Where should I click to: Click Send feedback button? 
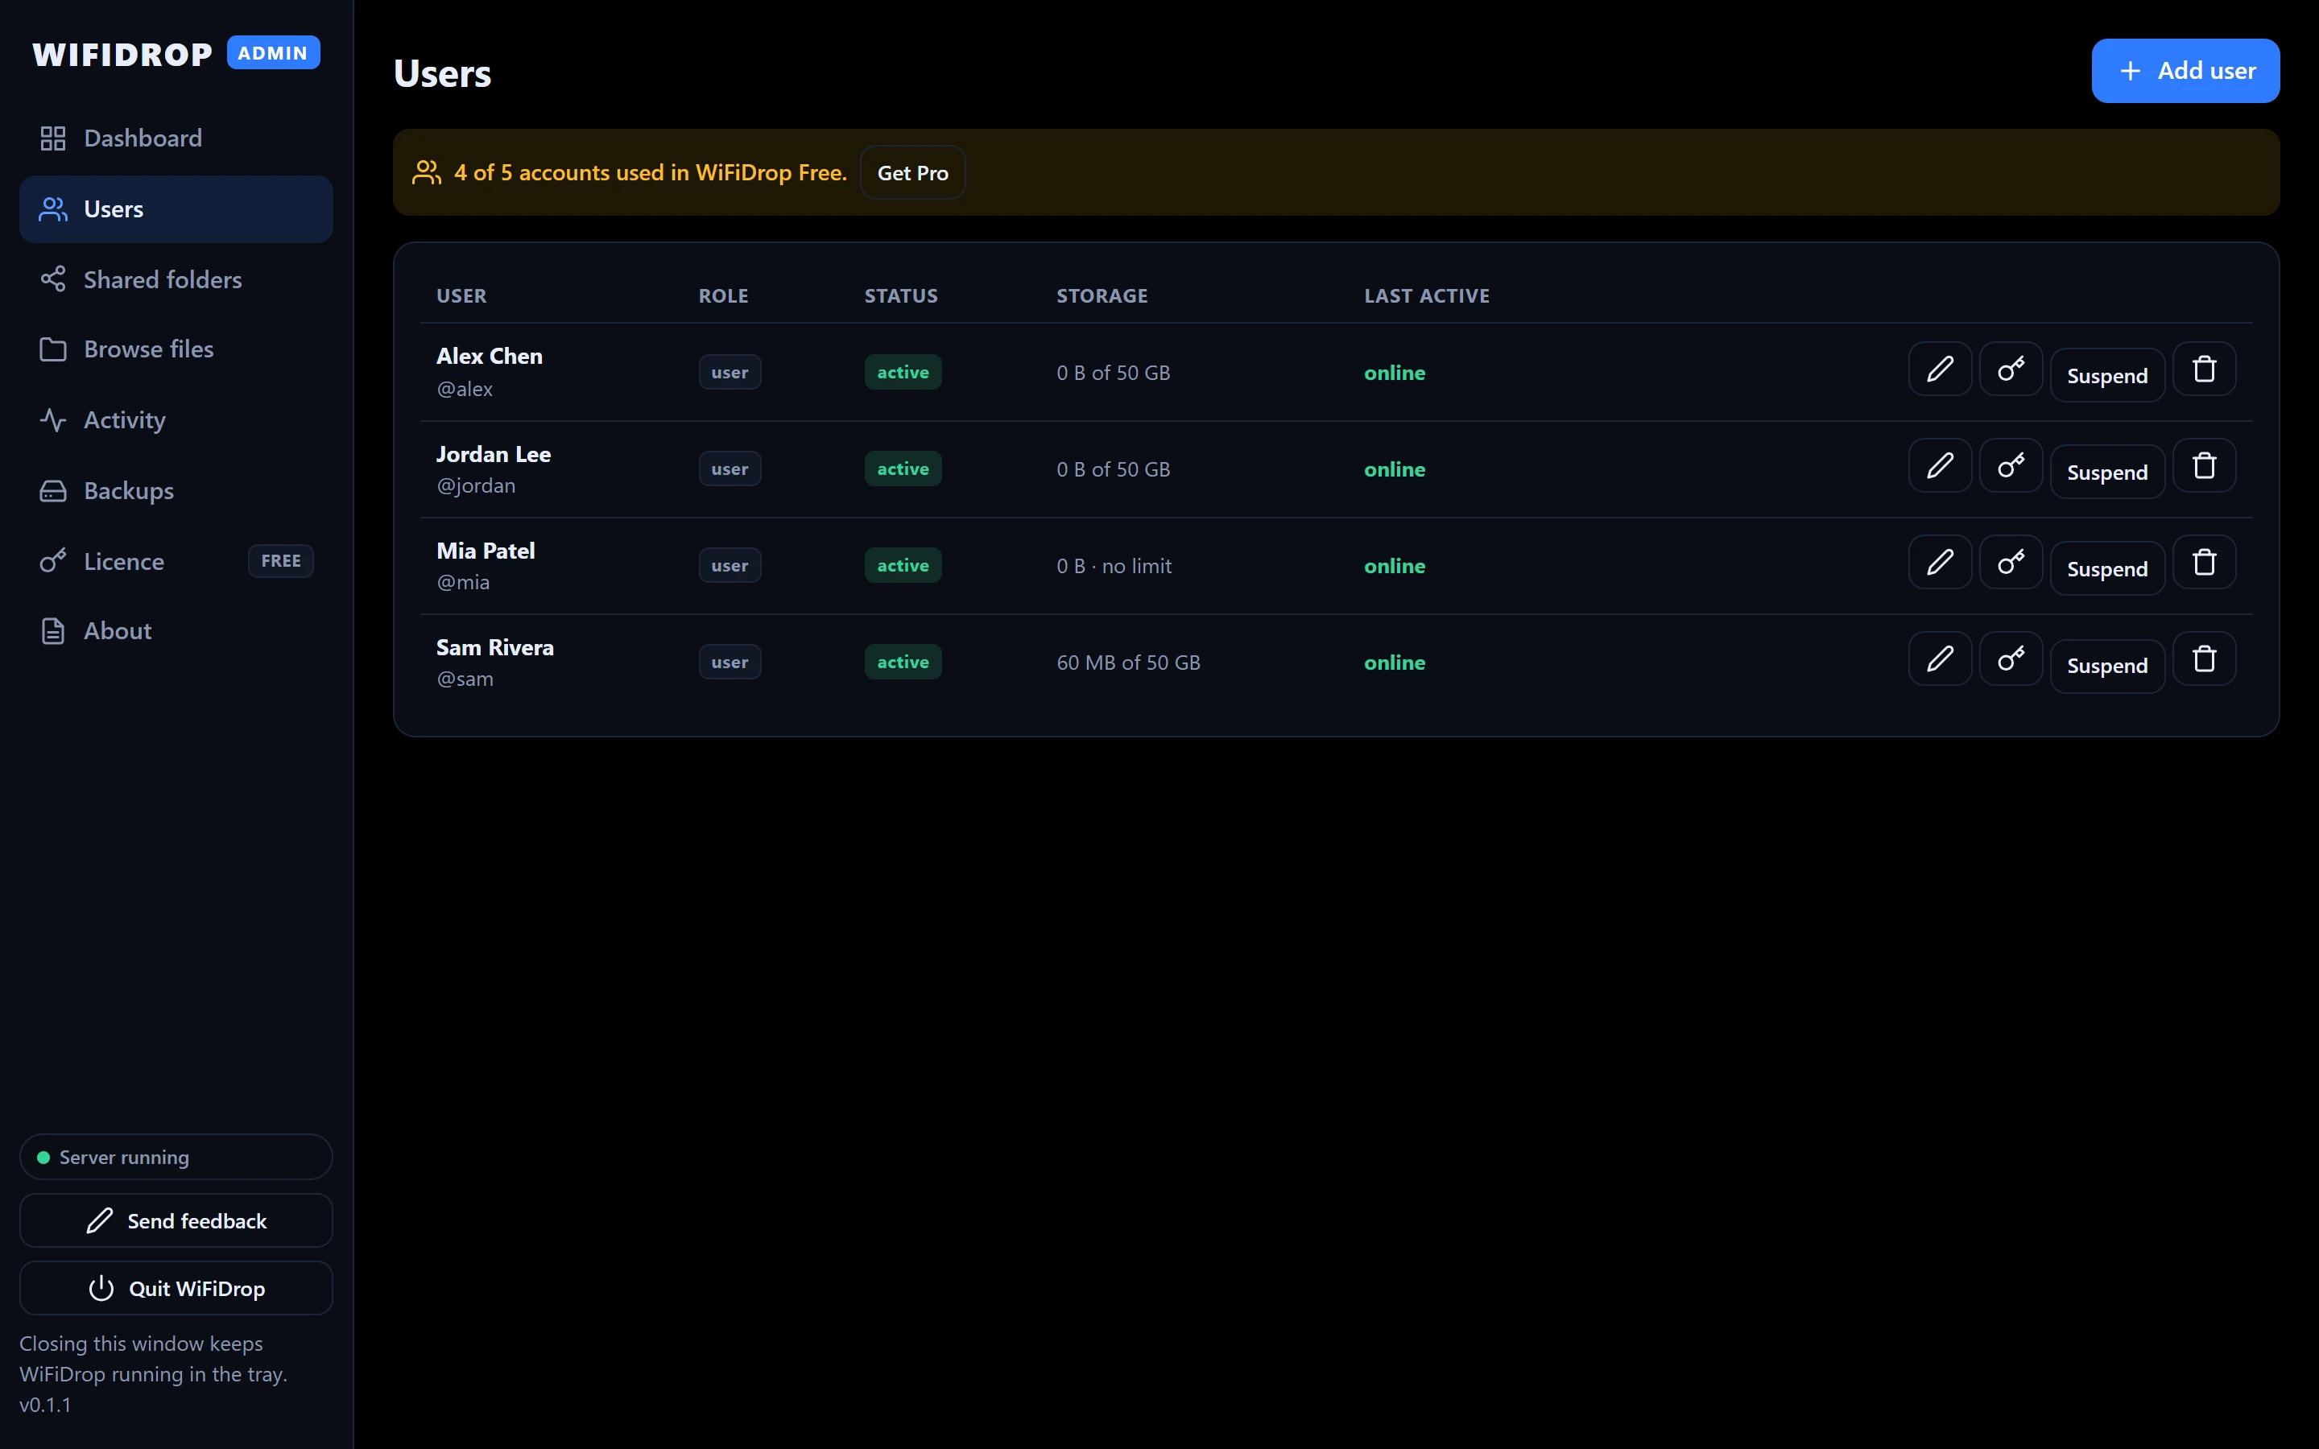(176, 1220)
